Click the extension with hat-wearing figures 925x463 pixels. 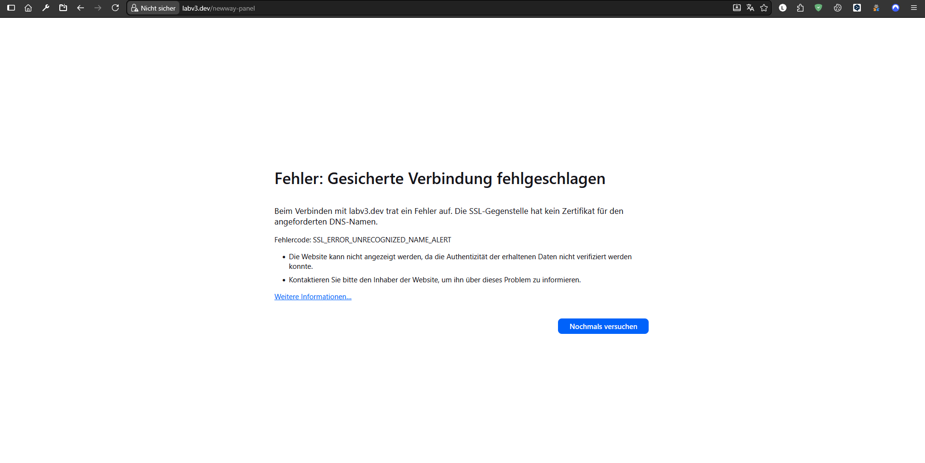coord(876,8)
